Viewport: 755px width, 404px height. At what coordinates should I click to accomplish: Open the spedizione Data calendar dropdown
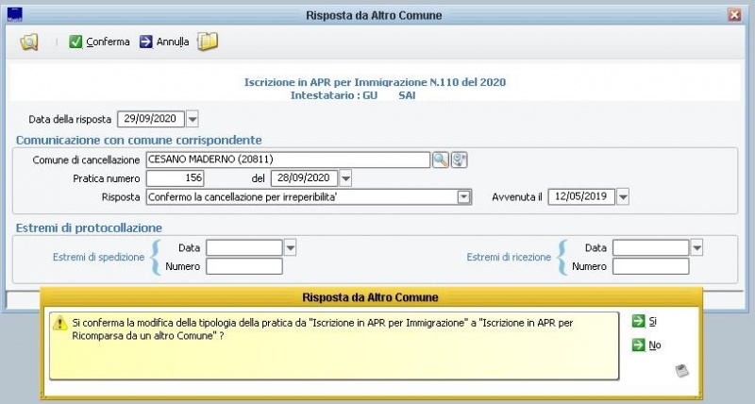[x=290, y=248]
